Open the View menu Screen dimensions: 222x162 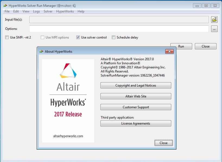pyautogui.click(x=26, y=11)
